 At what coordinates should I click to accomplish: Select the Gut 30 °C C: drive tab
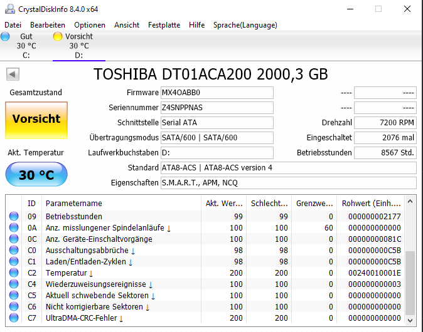(26, 46)
